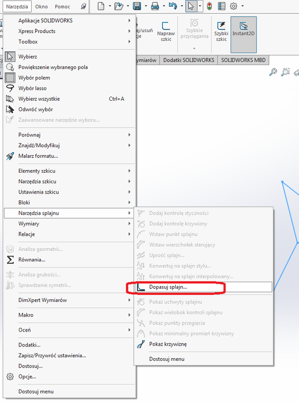Click the New document icon
Viewport: 299px width, 403px height.
coord(101,6)
